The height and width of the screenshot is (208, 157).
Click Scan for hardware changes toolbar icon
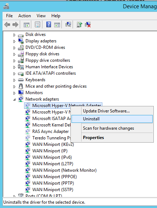click(x=68, y=24)
